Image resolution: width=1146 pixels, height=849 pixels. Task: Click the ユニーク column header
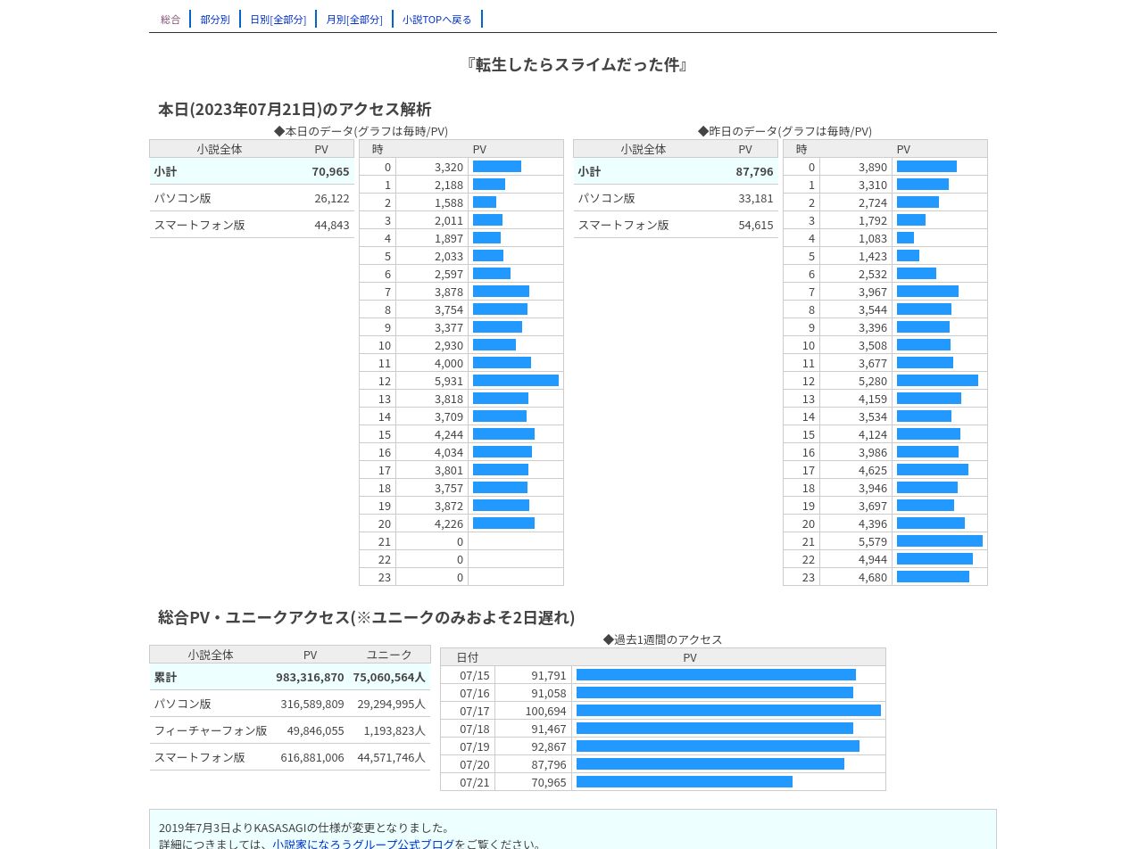[389, 655]
